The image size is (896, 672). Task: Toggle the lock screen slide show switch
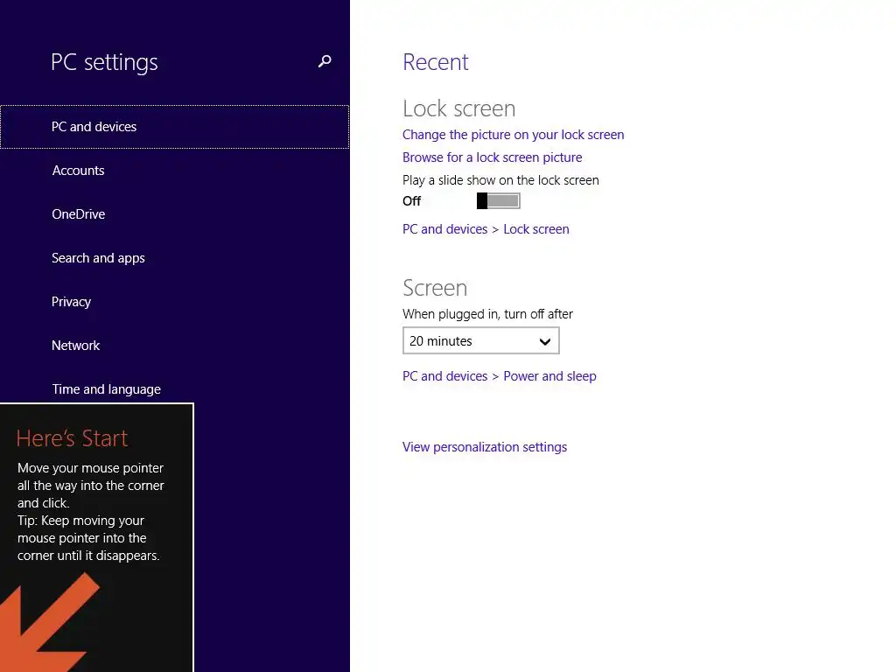pyautogui.click(x=498, y=201)
